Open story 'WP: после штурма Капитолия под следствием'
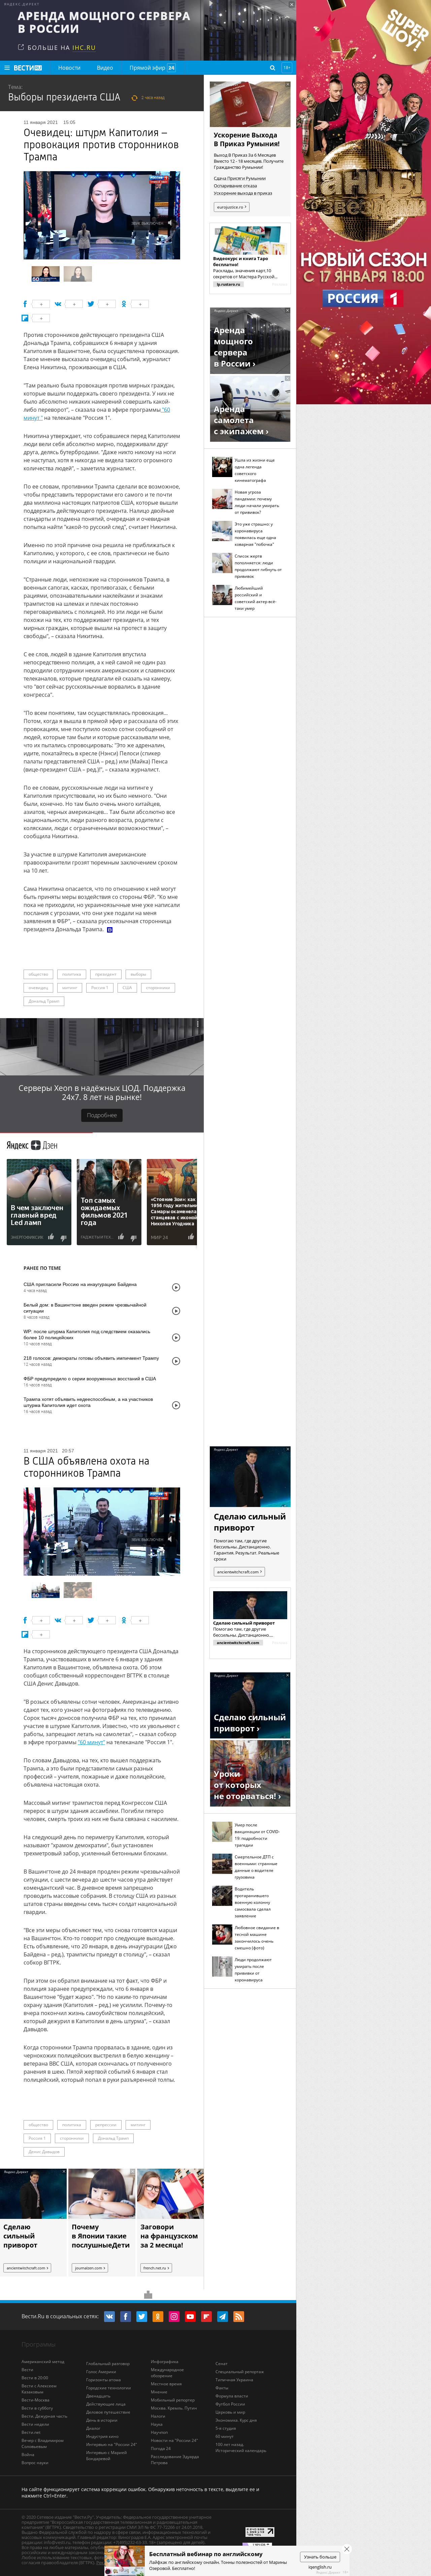The width and height of the screenshot is (431, 2576). pos(87,1335)
